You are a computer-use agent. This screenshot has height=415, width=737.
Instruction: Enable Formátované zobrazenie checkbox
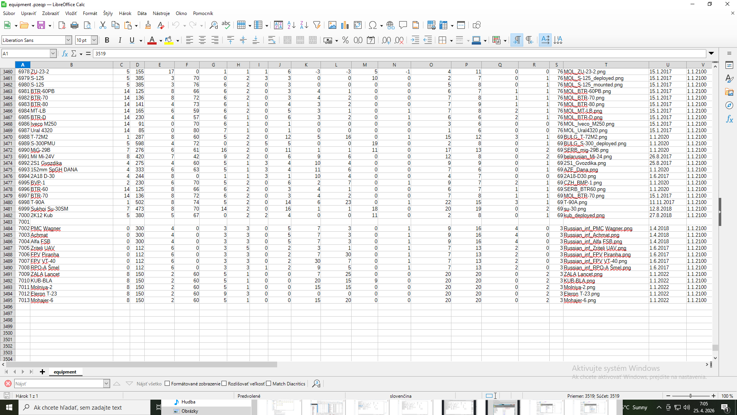point(167,383)
